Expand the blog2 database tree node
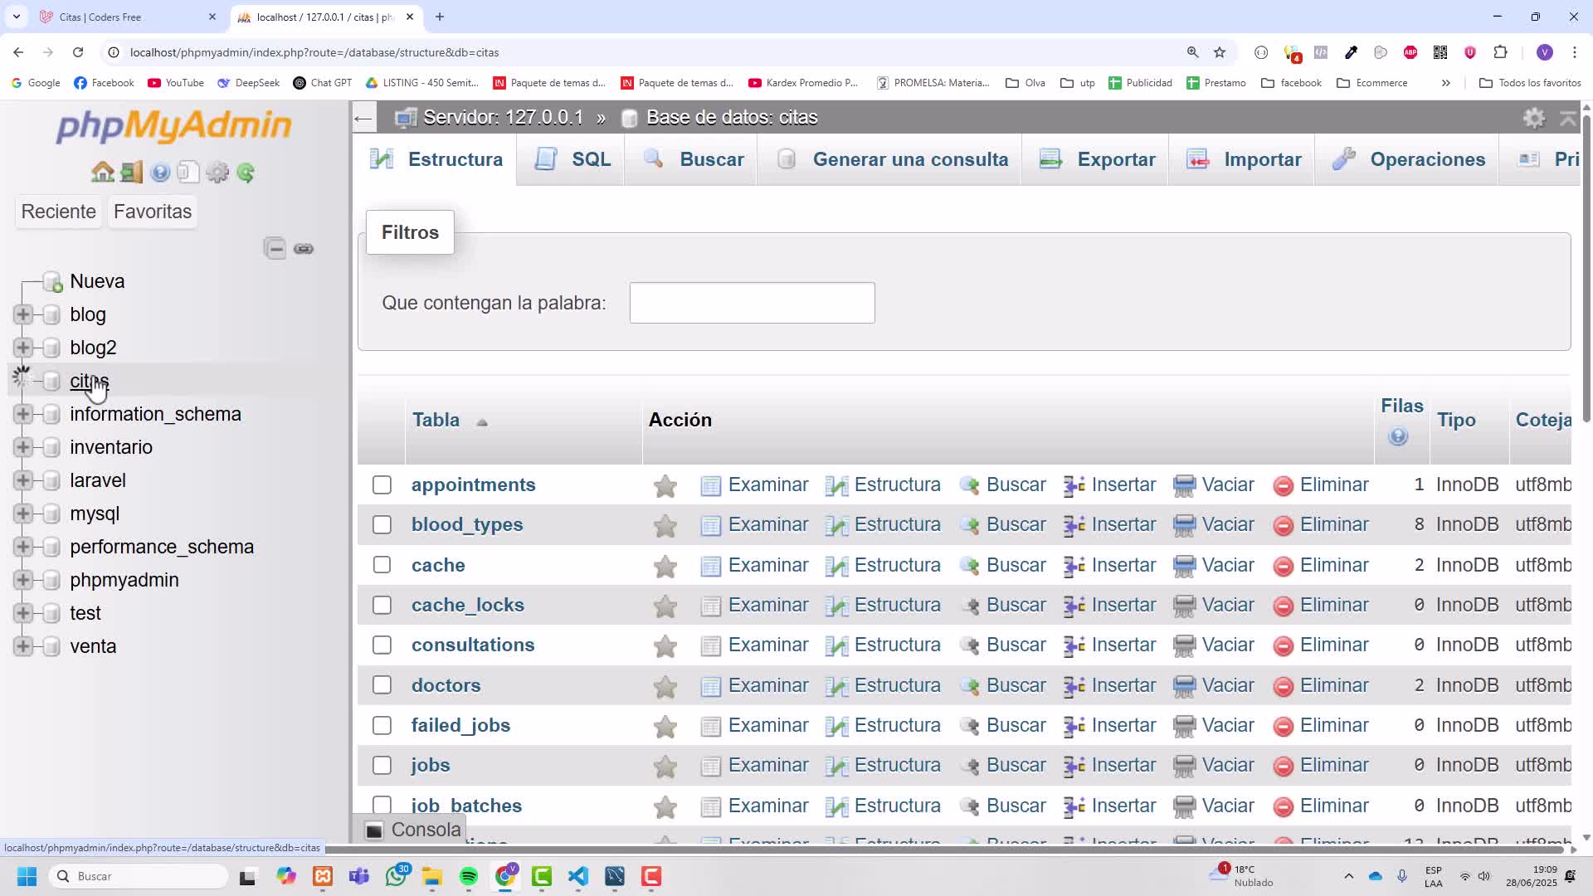 pyautogui.click(x=23, y=348)
